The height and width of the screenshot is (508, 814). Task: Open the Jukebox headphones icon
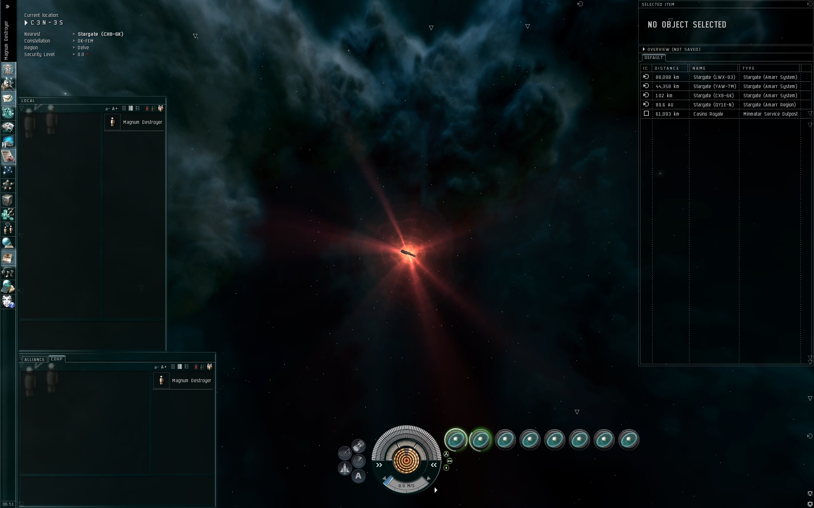click(x=8, y=272)
